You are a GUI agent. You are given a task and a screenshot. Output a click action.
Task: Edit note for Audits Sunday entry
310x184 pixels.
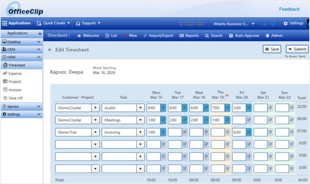(291, 108)
